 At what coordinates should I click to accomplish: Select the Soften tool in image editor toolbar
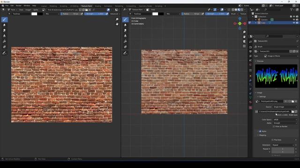(4, 25)
